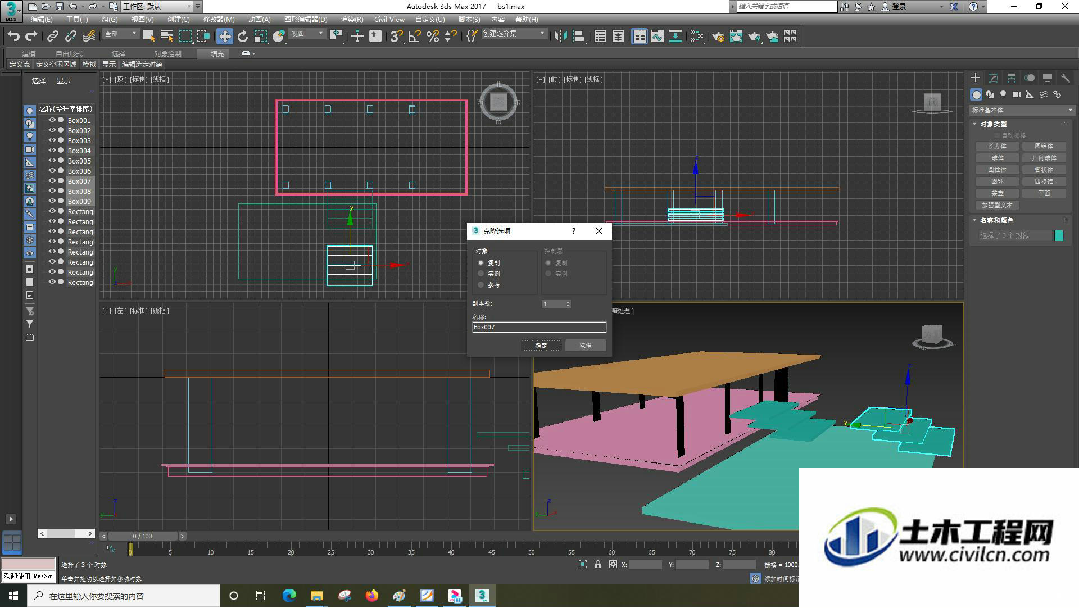Cancel the Clone Options dialog
The width and height of the screenshot is (1079, 608).
[586, 346]
